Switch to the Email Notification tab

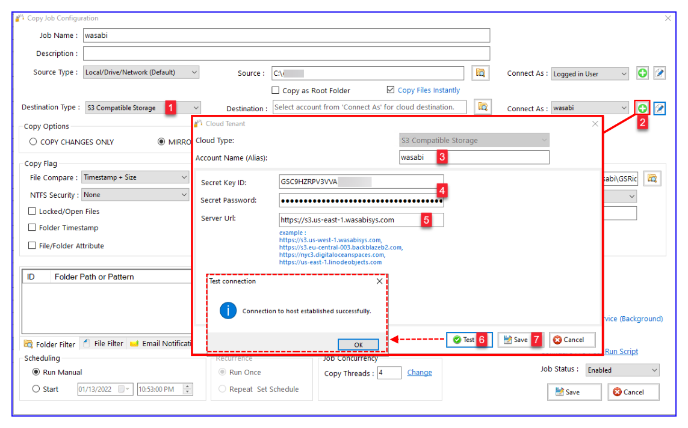click(x=161, y=344)
